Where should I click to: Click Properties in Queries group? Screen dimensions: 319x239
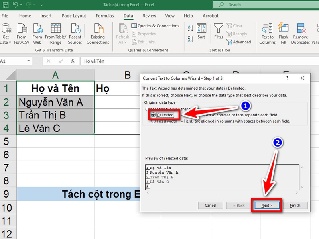pos(144,34)
